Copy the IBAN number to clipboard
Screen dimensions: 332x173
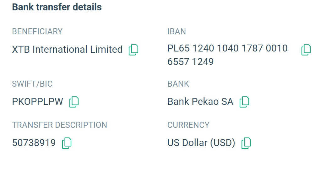pos(306,50)
